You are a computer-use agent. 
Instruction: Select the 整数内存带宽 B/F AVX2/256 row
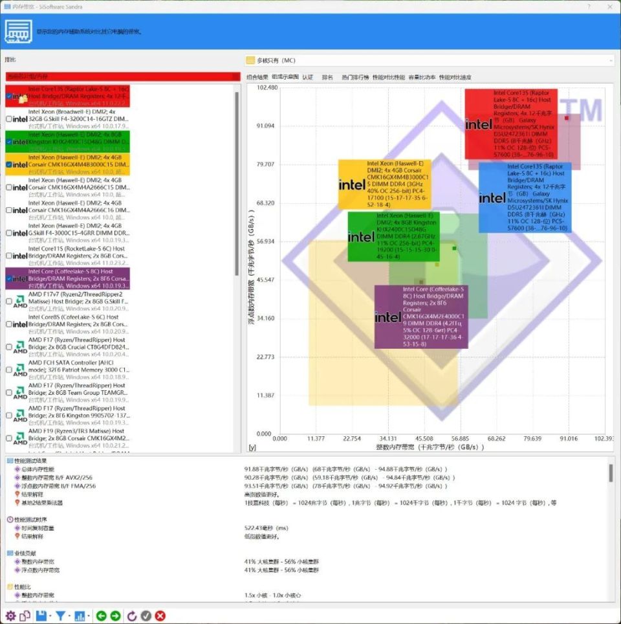click(x=307, y=478)
